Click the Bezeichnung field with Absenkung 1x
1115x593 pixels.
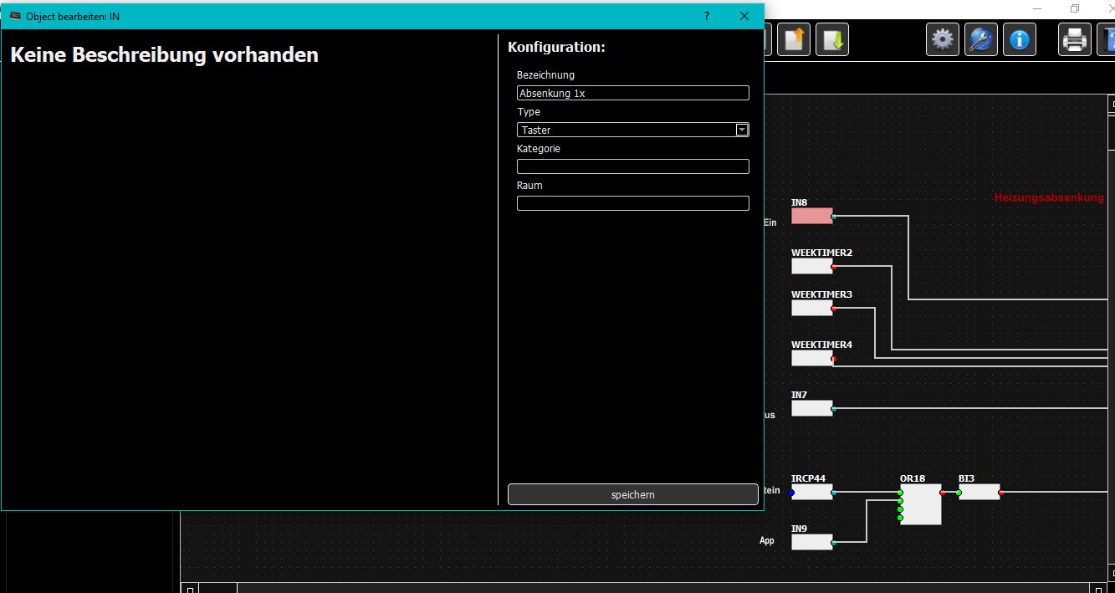click(632, 93)
